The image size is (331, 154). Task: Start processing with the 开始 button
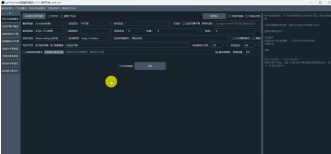[x=150, y=66]
